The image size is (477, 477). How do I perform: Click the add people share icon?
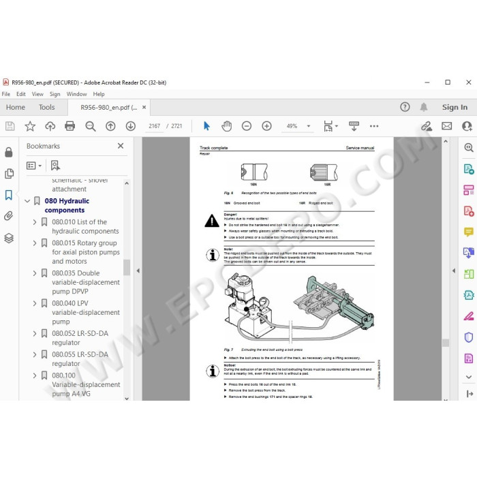[467, 126]
